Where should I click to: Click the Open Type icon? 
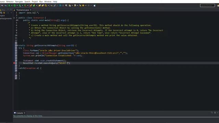pos(40,5)
